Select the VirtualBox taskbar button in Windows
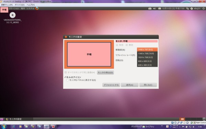The image size is (206, 129). point(46,127)
